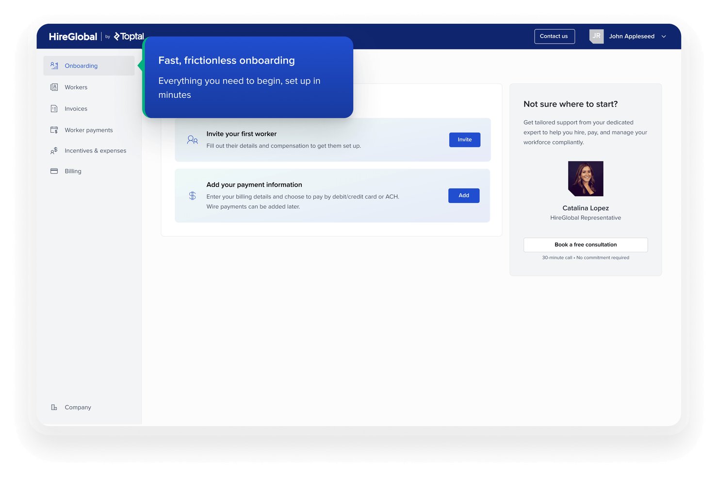
Task: Click the Incentives & expenses icon
Action: pos(54,151)
